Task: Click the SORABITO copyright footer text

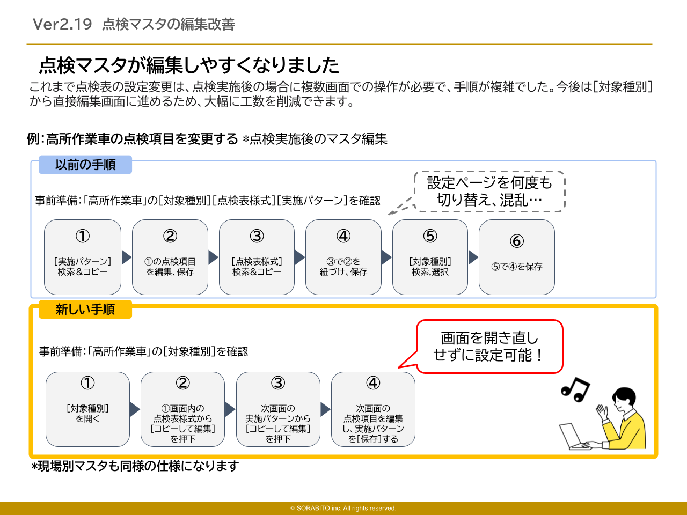Action: point(343,508)
